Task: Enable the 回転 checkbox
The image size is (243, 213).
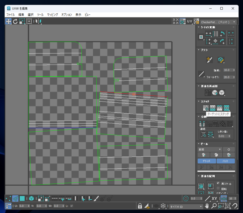Action: pyautogui.click(x=218, y=188)
